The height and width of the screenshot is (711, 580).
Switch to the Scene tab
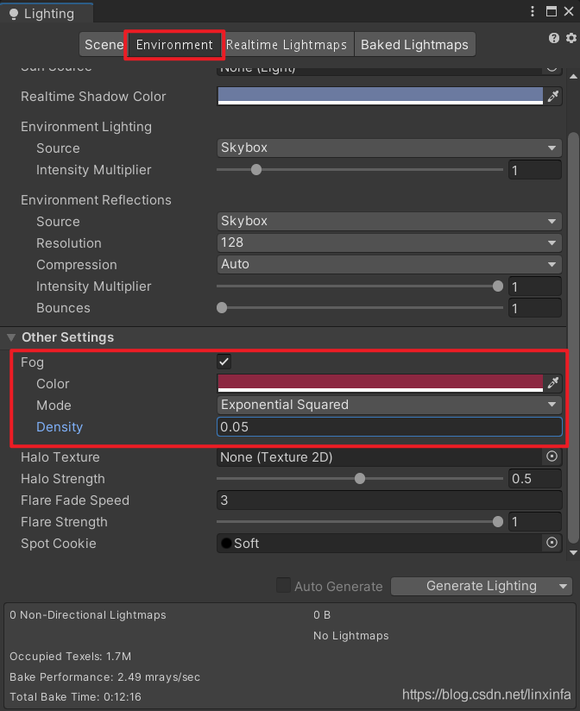point(104,45)
